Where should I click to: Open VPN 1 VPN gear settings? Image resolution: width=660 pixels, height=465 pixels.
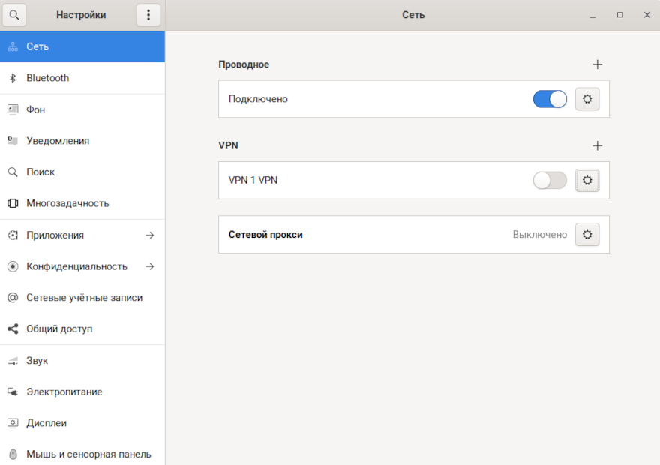click(587, 180)
